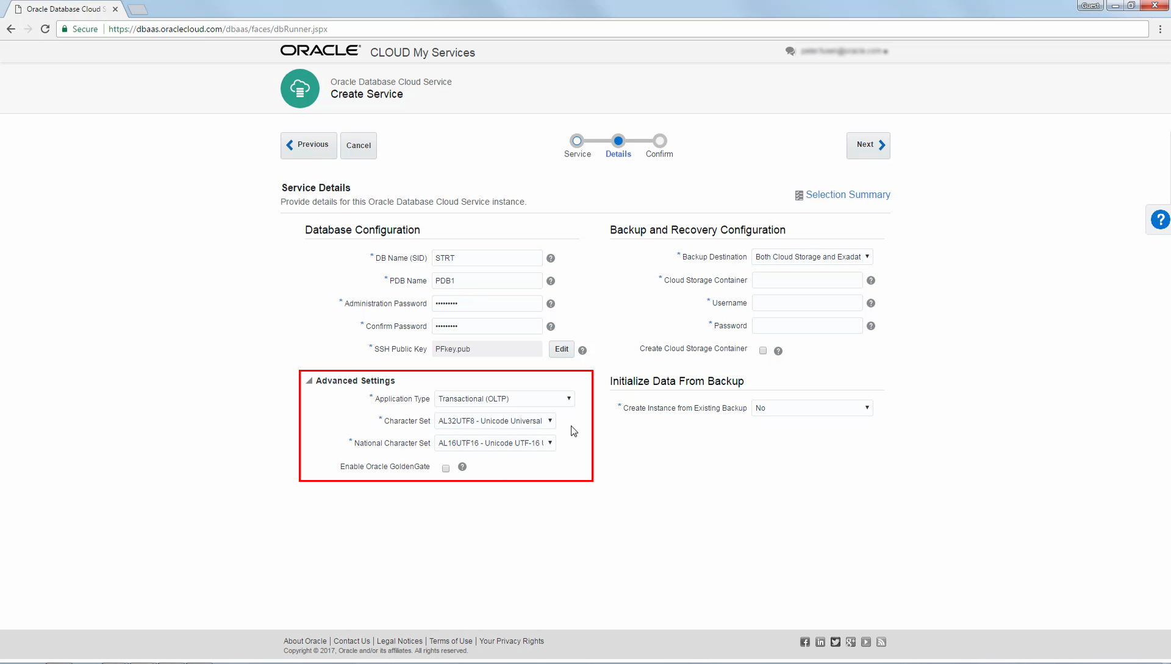Reload the page in the browser
This screenshot has height=664, width=1171.
tap(45, 29)
